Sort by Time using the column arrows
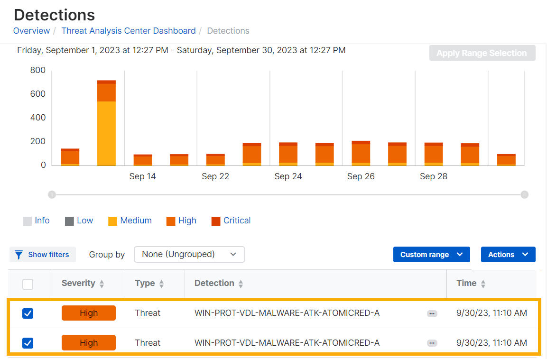547x359 pixels. [483, 284]
